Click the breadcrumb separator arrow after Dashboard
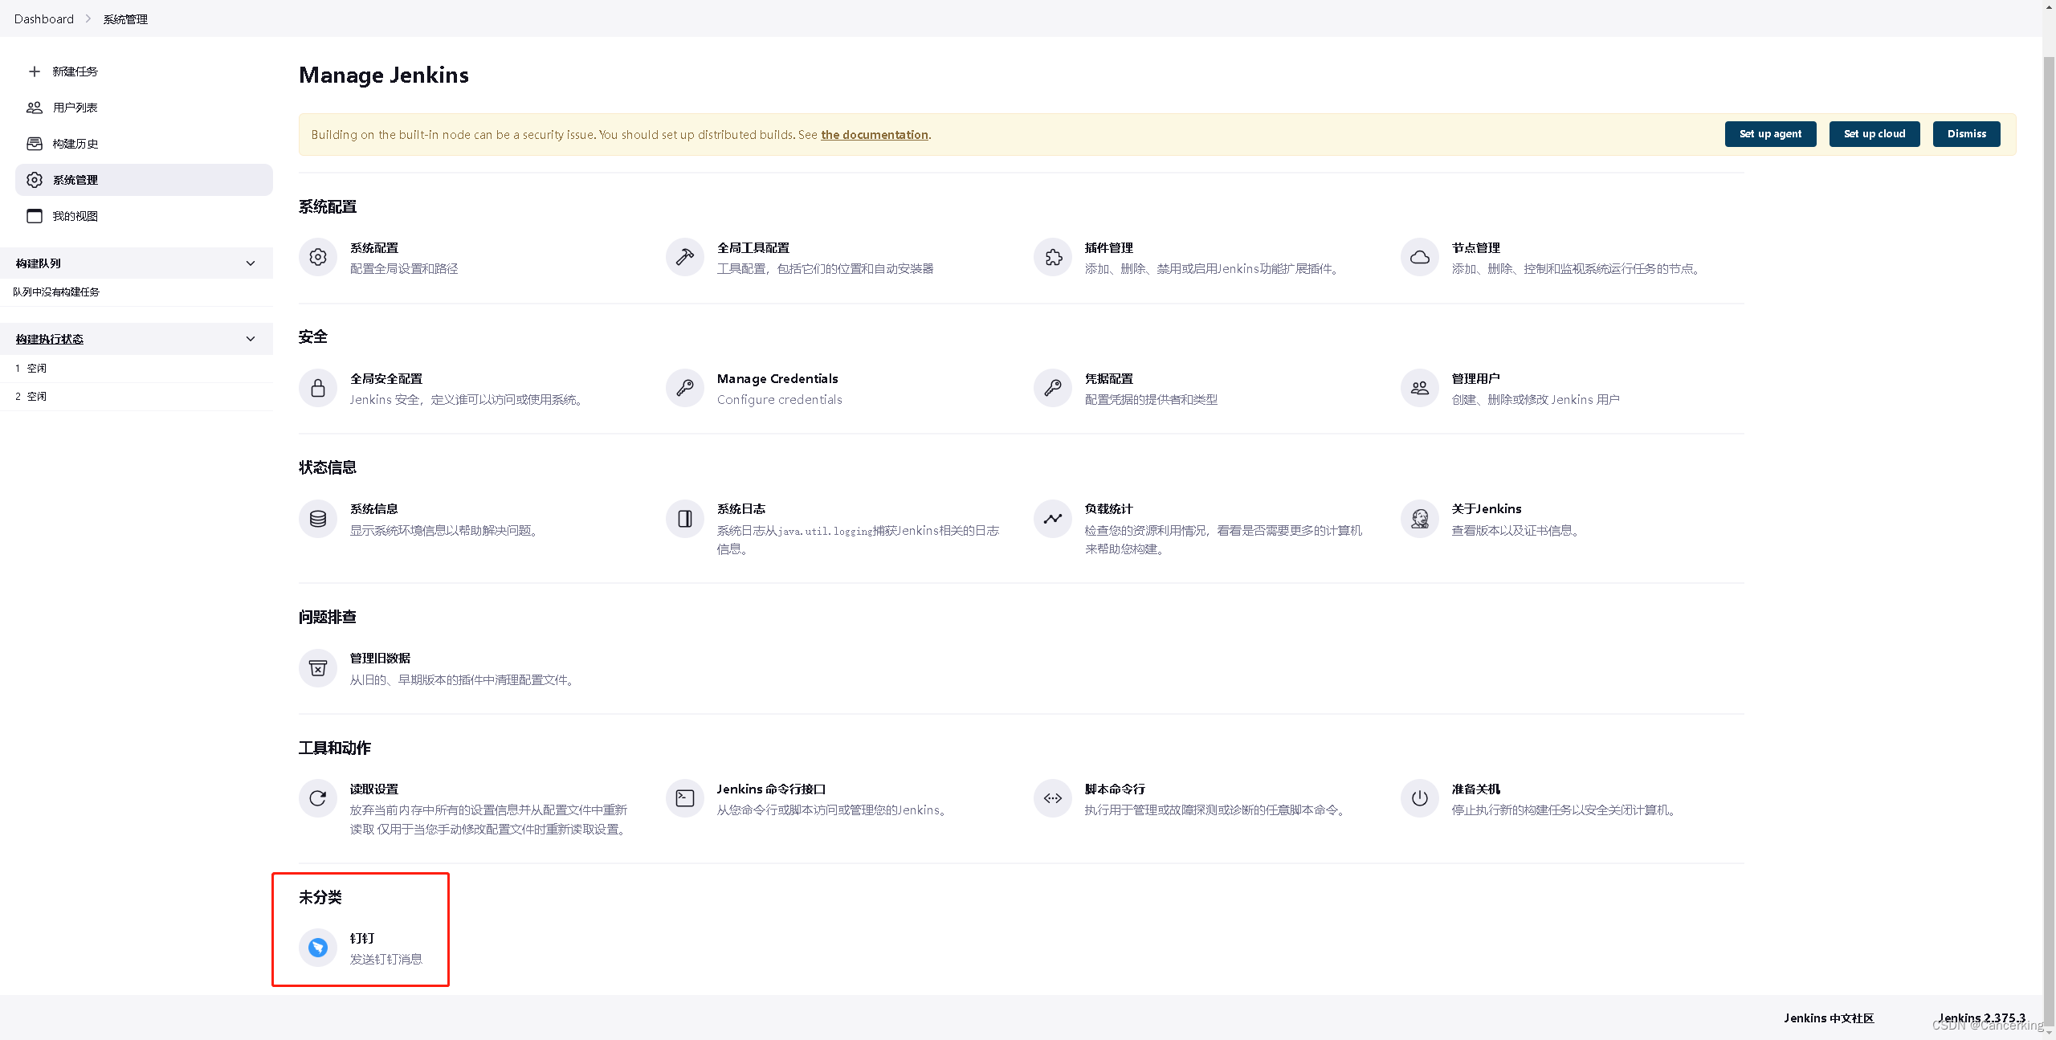2056x1040 pixels. [x=88, y=19]
